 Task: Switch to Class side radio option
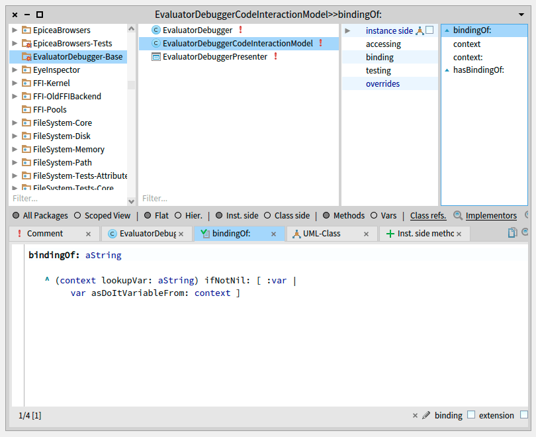[x=267, y=215]
